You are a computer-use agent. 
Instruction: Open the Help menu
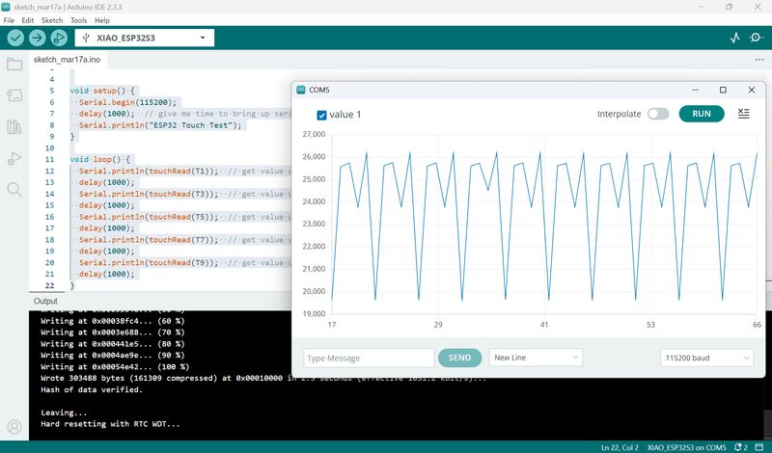tap(102, 20)
